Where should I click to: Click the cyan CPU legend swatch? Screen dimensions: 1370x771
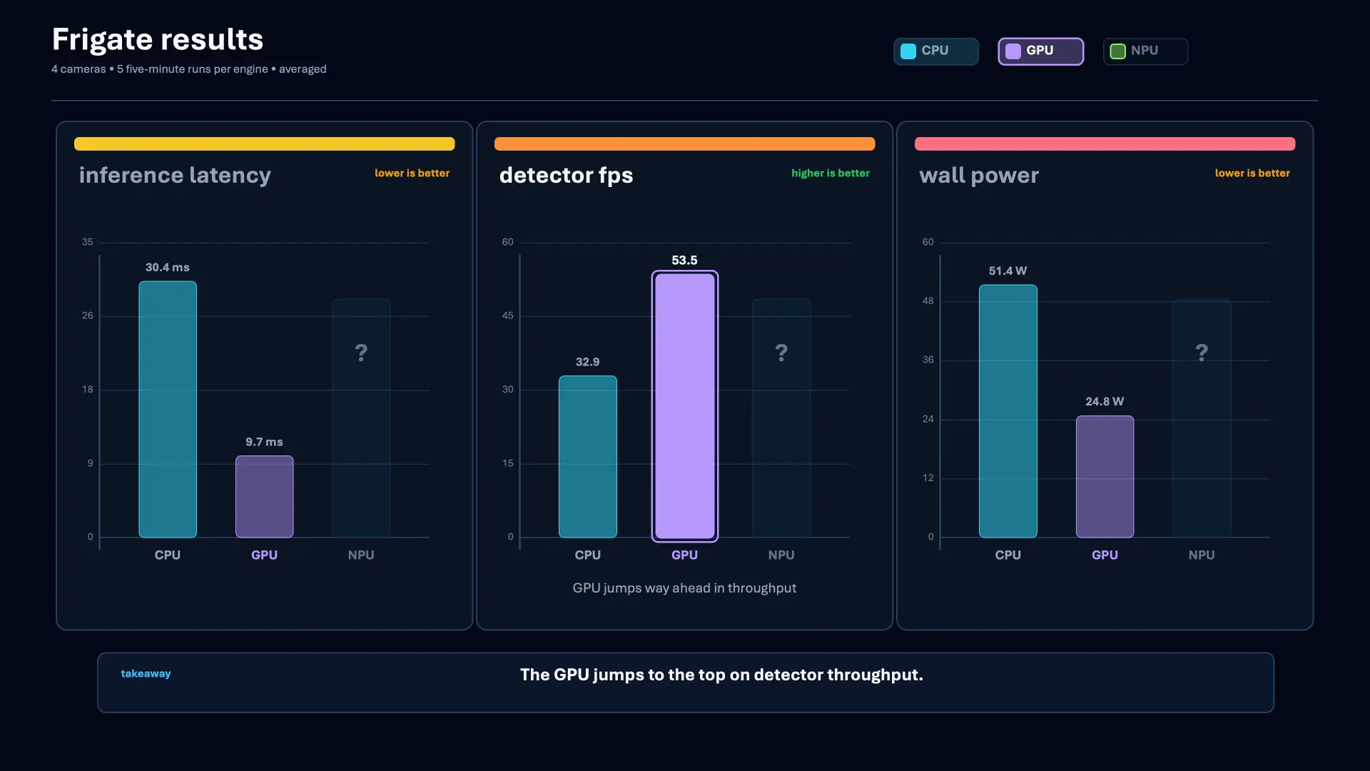coord(908,51)
